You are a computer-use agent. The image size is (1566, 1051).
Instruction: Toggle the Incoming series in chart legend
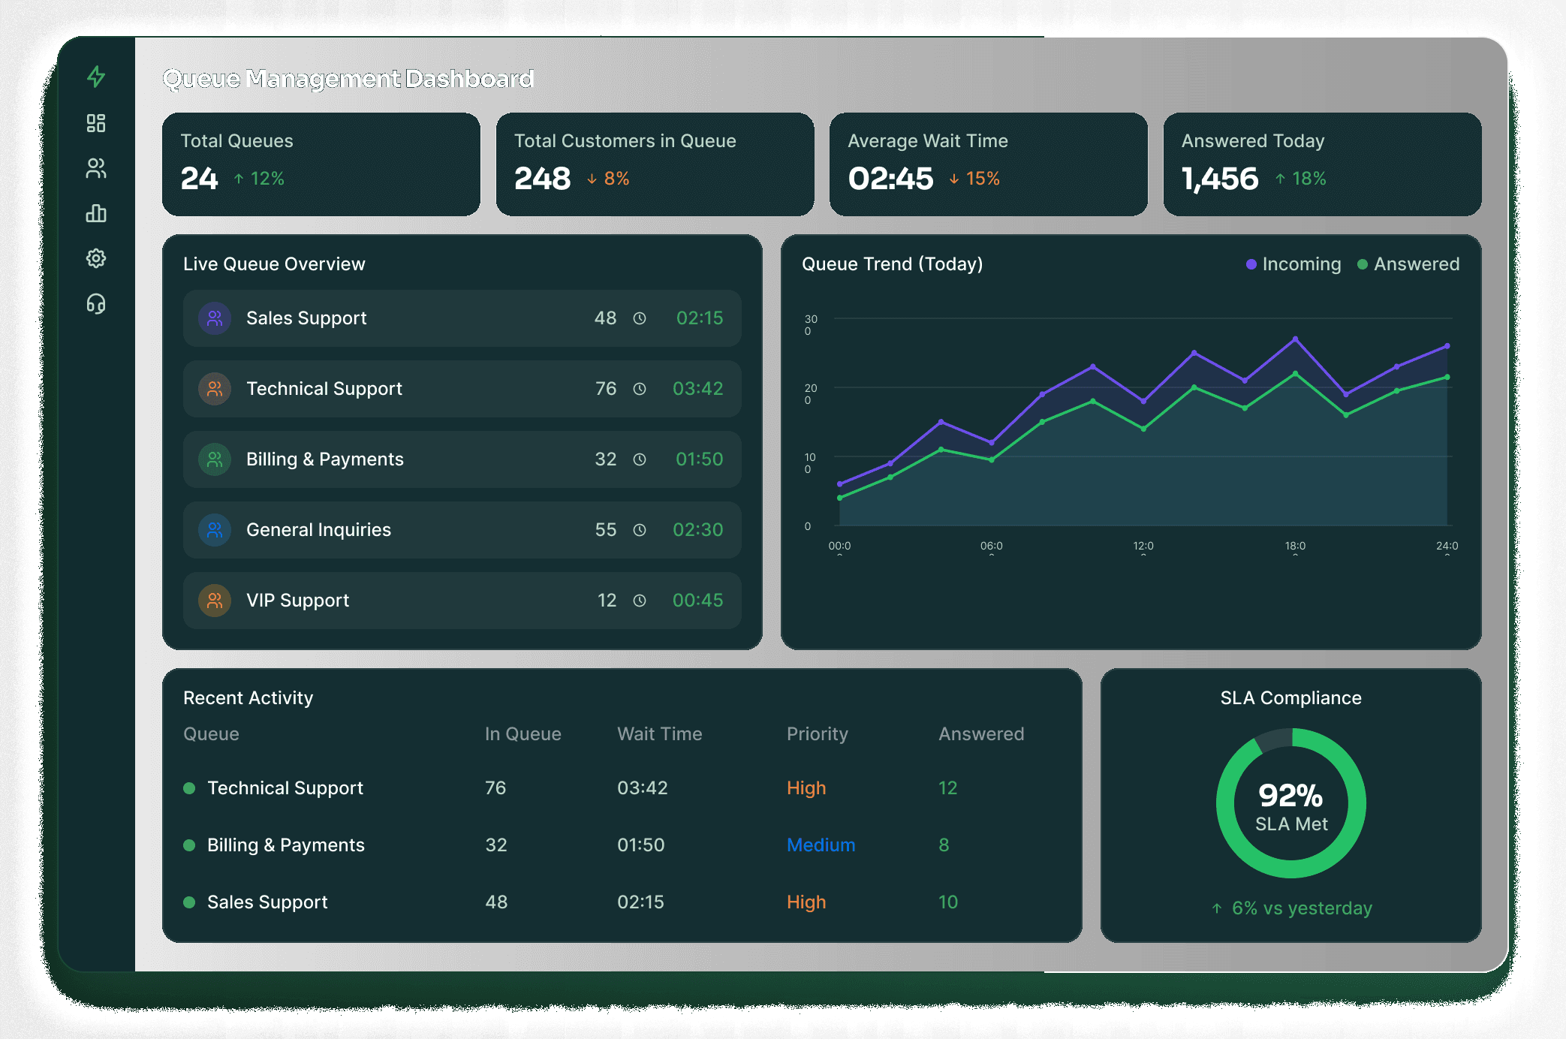[x=1293, y=264]
